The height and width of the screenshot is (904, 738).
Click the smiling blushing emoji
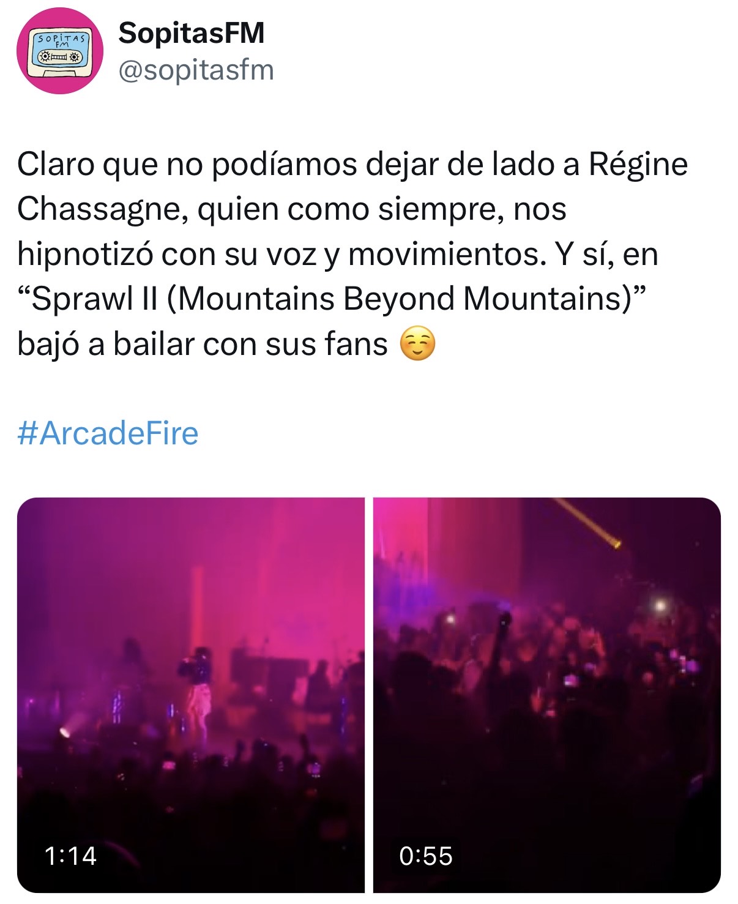point(417,344)
